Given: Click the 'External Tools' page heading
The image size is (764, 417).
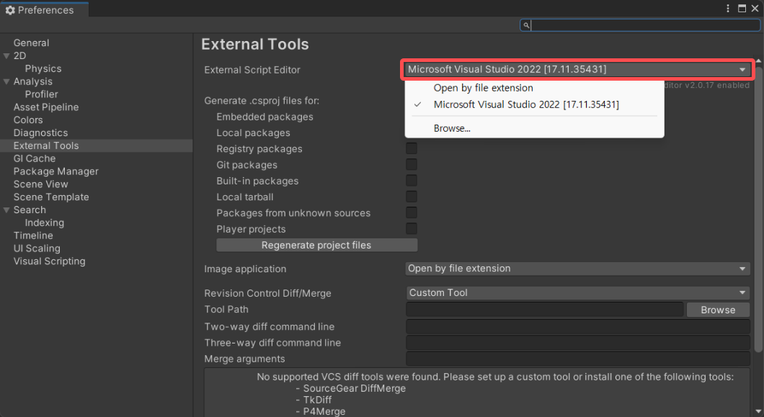Looking at the screenshot, I should 255,45.
